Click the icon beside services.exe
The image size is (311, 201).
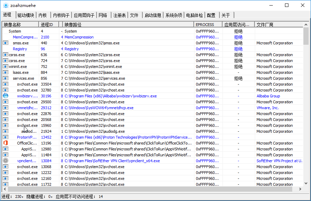click(6, 78)
